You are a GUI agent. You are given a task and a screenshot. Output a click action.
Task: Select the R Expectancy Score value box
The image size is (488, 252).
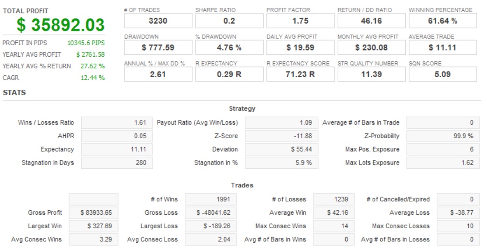click(300, 74)
